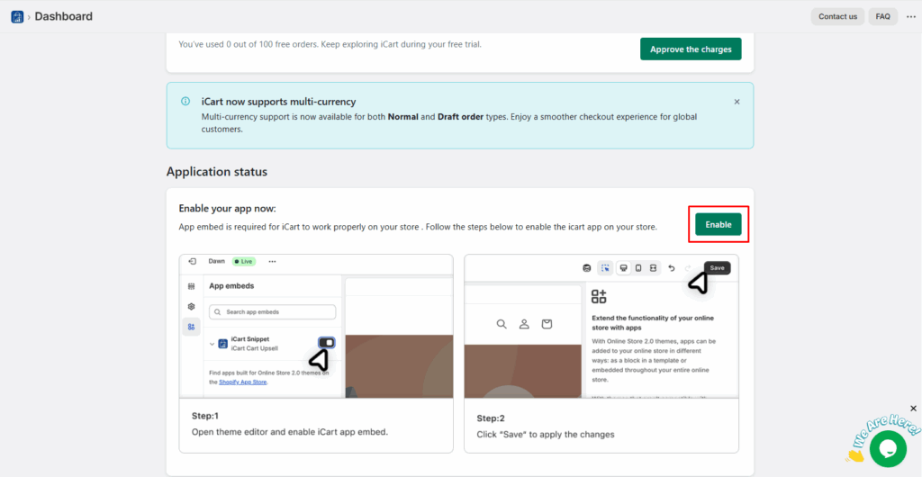This screenshot has width=922, height=477.
Task: Dismiss the multi-currency announcement banner
Action: coord(737,102)
